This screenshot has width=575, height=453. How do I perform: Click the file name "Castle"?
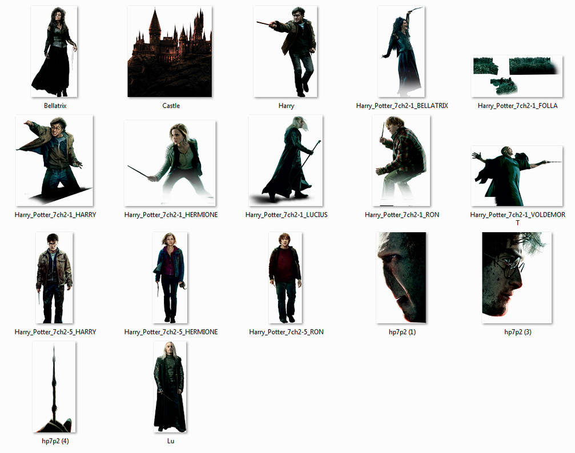[171, 106]
